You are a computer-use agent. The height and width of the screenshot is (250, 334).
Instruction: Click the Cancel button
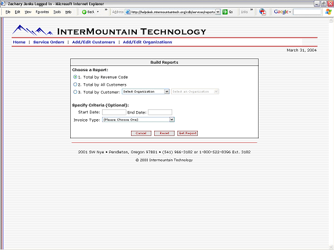(x=141, y=133)
